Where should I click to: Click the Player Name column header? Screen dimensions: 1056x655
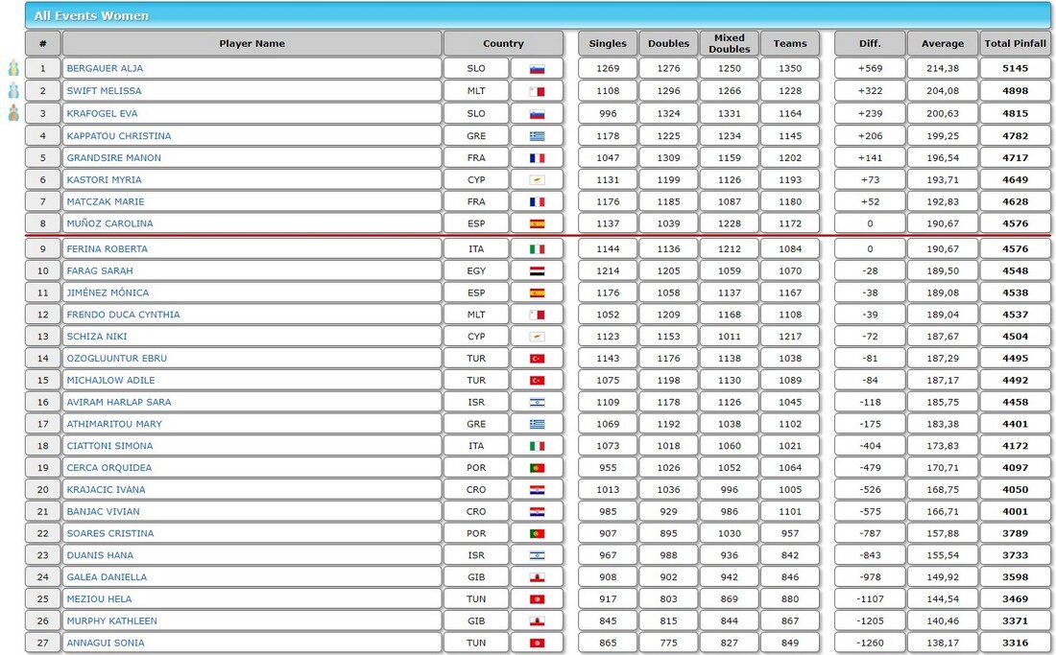click(252, 43)
